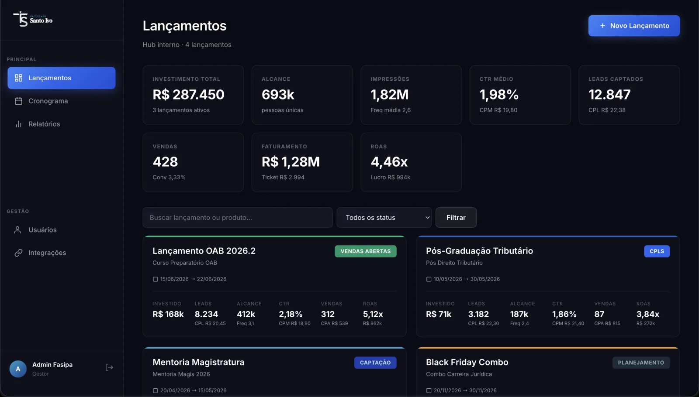Image resolution: width=699 pixels, height=397 pixels.
Task: Click the Gestor role label
Action: [41, 374]
